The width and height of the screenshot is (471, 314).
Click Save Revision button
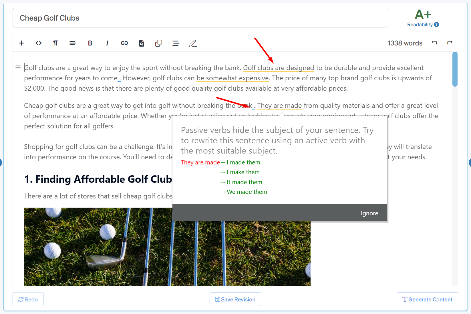235,299
